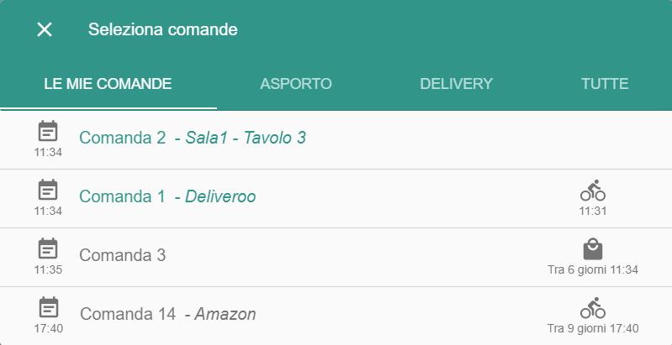Viewport: 672px width, 345px height.
Task: Click the order note icon for Comanda 14
Action: click(49, 307)
